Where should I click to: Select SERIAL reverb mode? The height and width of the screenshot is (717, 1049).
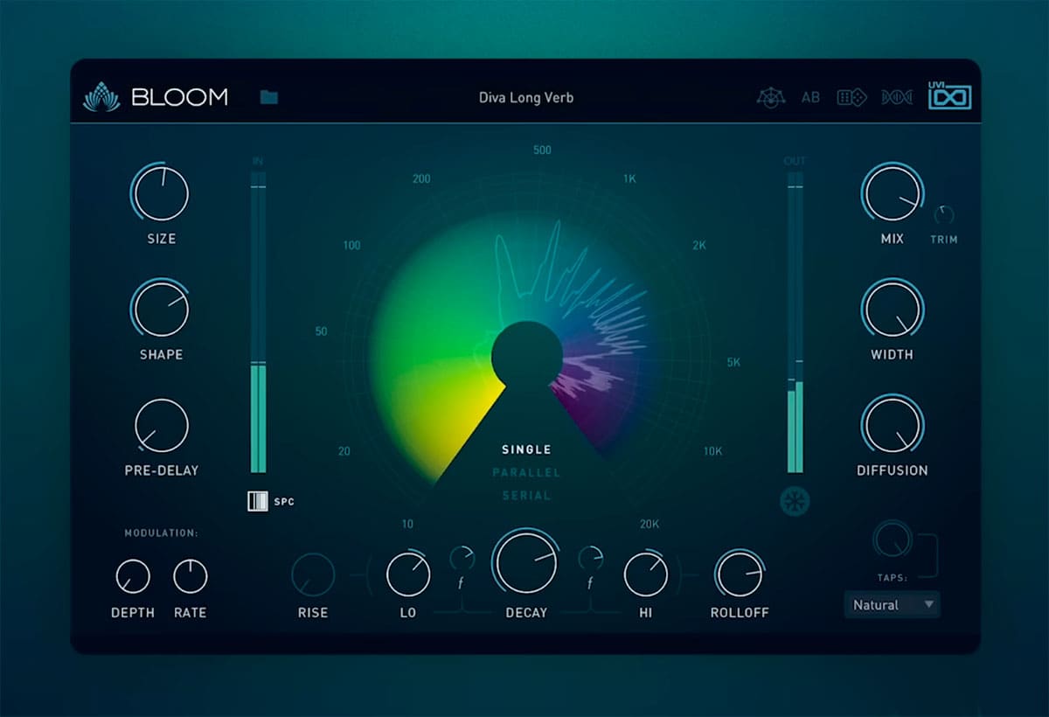tap(526, 495)
